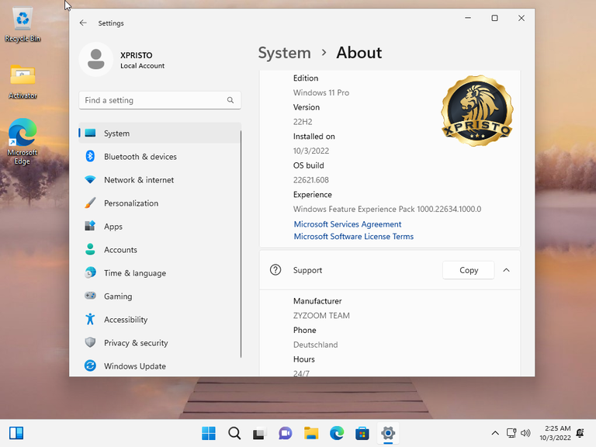Image resolution: width=596 pixels, height=447 pixels.
Task: Click the Personalization paintbrush icon
Action: pos(90,203)
